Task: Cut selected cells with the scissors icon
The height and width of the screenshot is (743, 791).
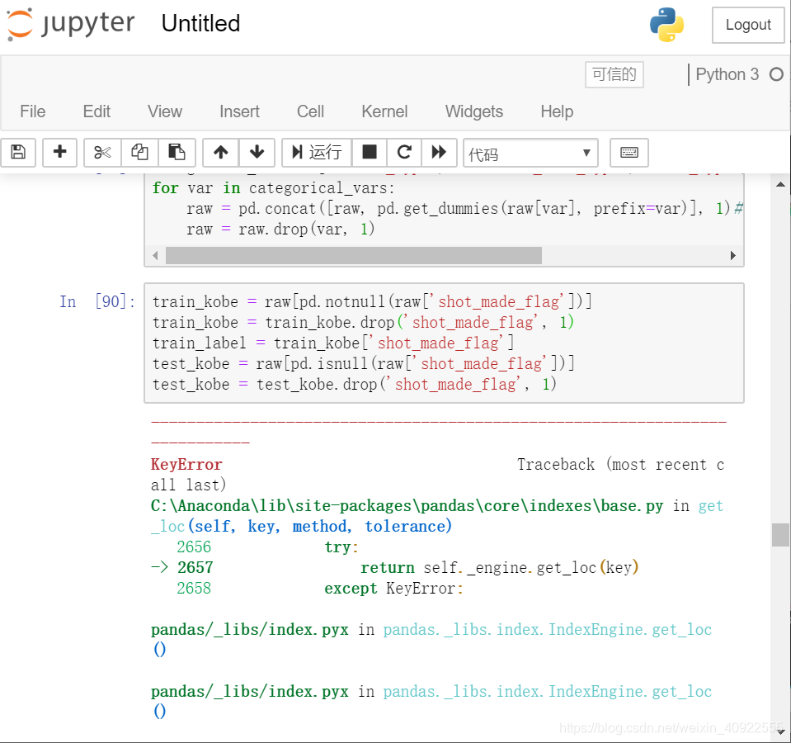Action: (102, 152)
